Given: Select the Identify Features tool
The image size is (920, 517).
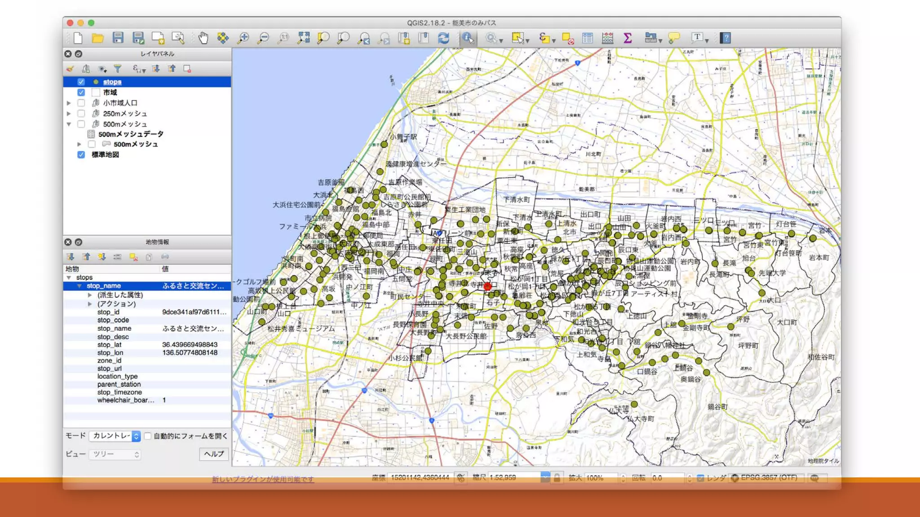Looking at the screenshot, I should [x=468, y=38].
